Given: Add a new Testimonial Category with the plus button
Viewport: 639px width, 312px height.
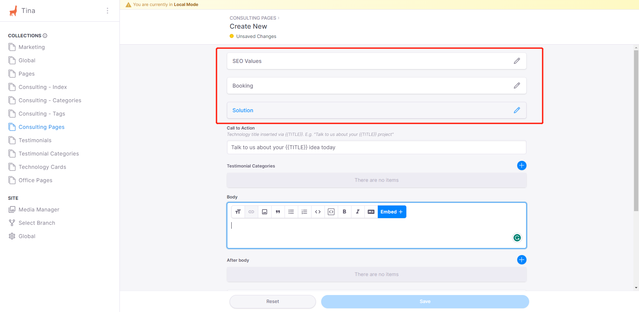Looking at the screenshot, I should coord(522,165).
